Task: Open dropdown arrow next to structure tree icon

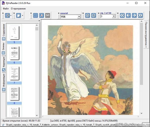Action: tap(11, 15)
